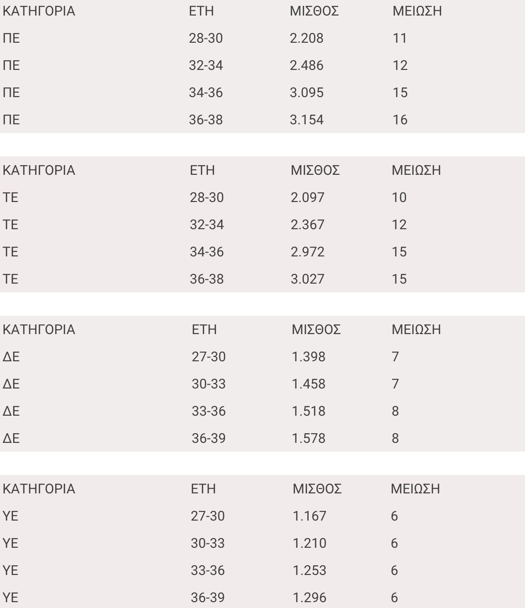The height and width of the screenshot is (608, 525).
Task: Click the salary value 1.518
Action: 308,411
